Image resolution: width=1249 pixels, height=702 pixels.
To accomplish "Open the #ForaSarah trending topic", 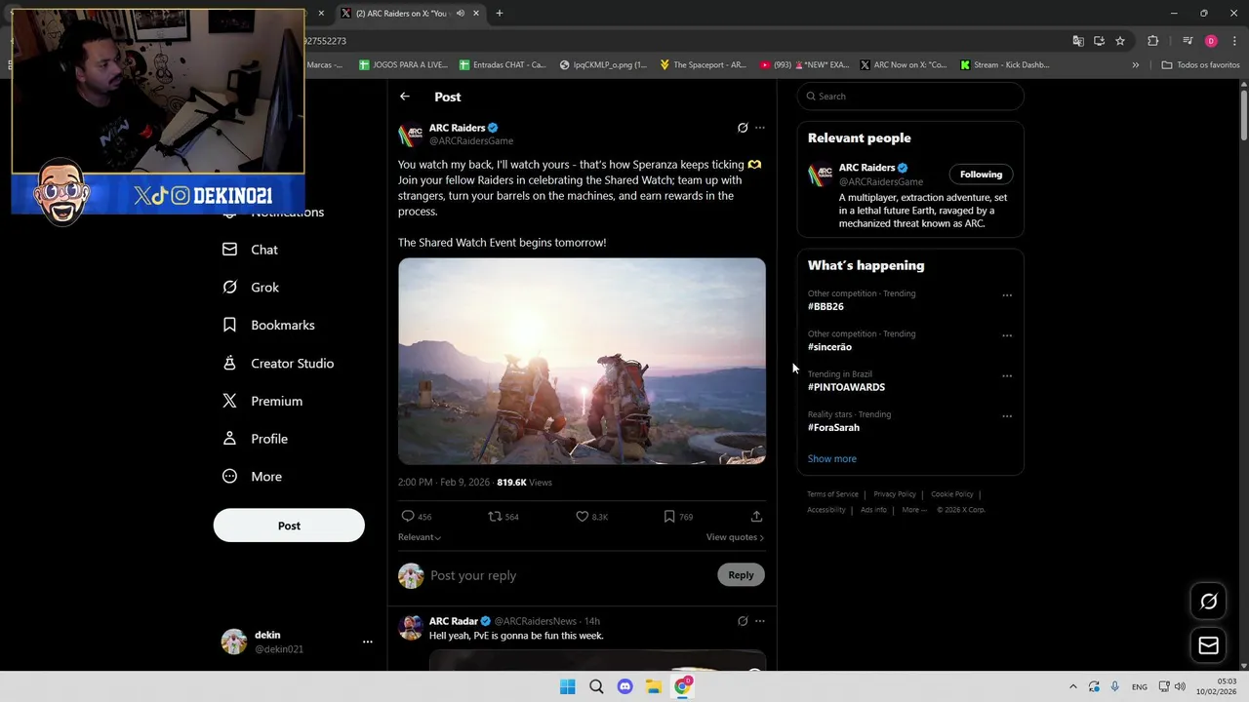I will point(833,428).
